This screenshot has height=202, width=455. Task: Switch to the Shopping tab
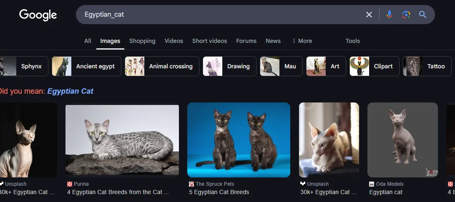coord(142,41)
